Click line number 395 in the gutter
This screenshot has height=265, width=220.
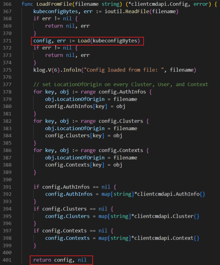pyautogui.click(x=7, y=216)
